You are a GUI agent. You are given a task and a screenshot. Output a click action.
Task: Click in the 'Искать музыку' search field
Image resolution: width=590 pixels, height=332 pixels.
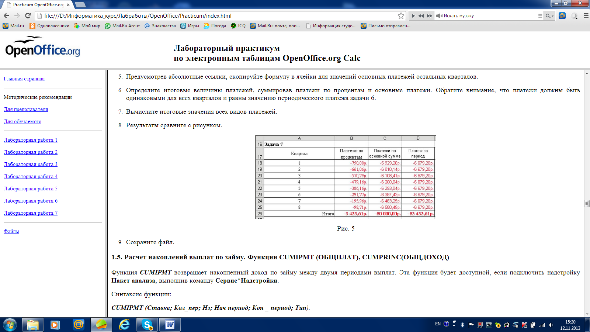coord(490,16)
